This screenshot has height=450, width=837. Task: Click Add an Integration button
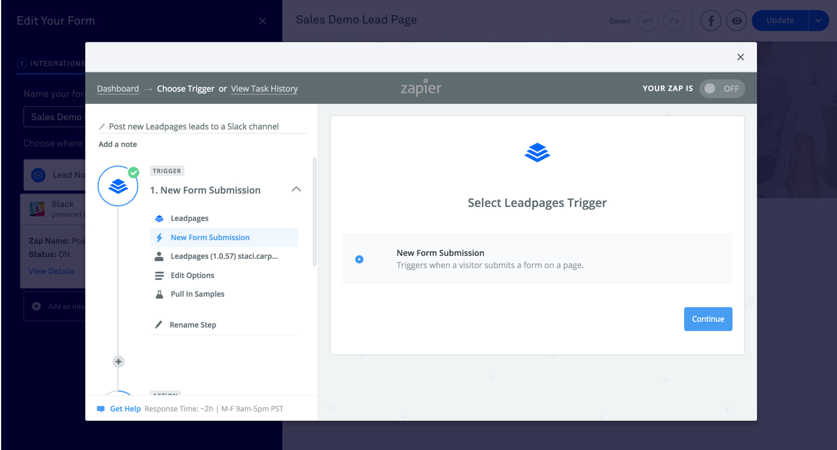coord(54,306)
